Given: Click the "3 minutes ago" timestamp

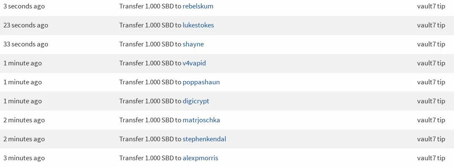Looking at the screenshot, I should click(24, 158).
